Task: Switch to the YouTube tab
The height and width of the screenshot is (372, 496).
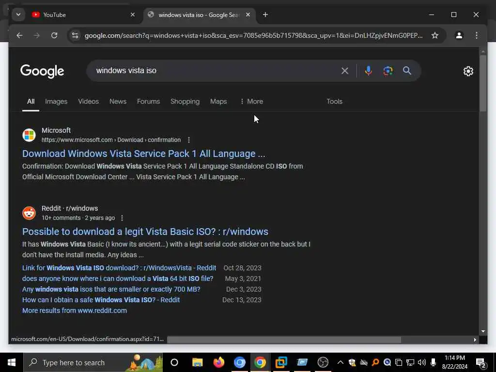Action: tap(83, 15)
